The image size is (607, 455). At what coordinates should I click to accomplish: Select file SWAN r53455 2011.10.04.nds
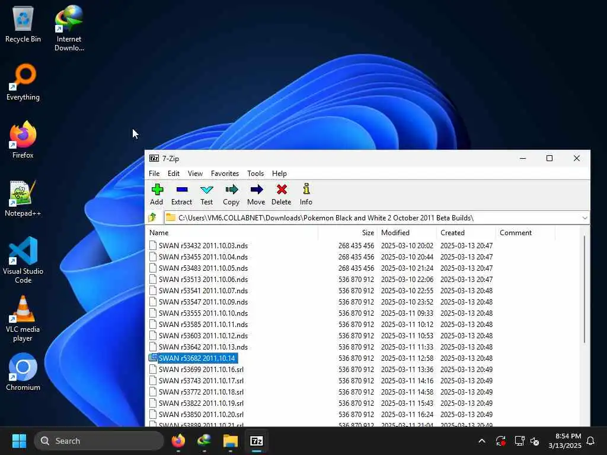(x=203, y=257)
